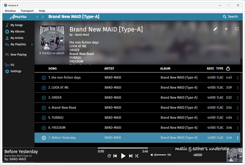Click the Search button

click(230, 16)
